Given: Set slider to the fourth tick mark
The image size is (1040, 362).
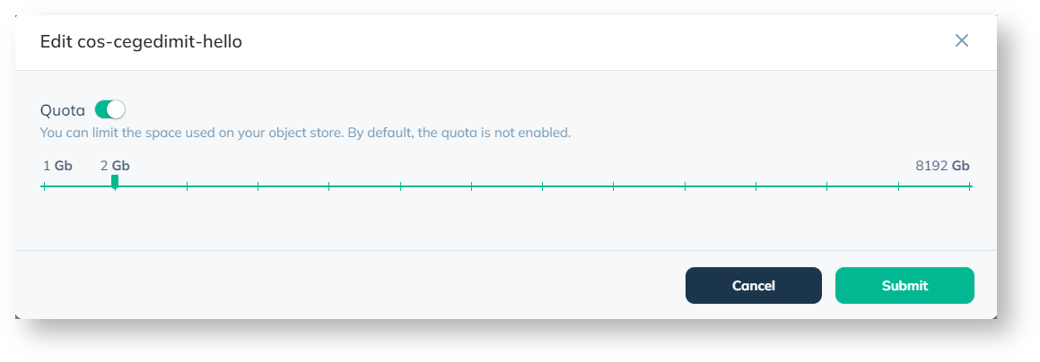Looking at the screenshot, I should 258,186.
